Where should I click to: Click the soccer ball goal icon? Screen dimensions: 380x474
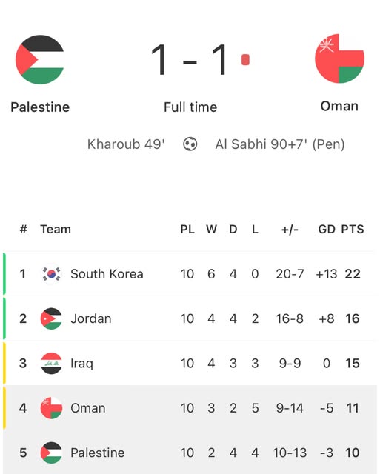190,144
